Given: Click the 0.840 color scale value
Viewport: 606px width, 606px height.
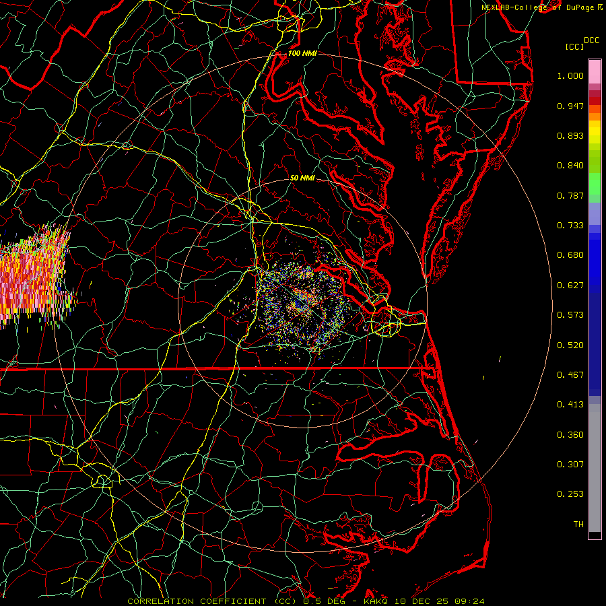Looking at the screenshot, I should (570, 166).
